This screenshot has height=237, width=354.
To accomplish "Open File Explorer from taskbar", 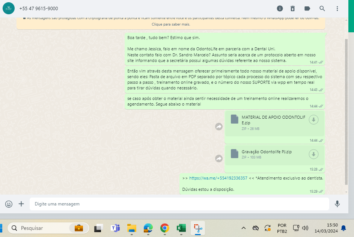I will pos(132,228).
